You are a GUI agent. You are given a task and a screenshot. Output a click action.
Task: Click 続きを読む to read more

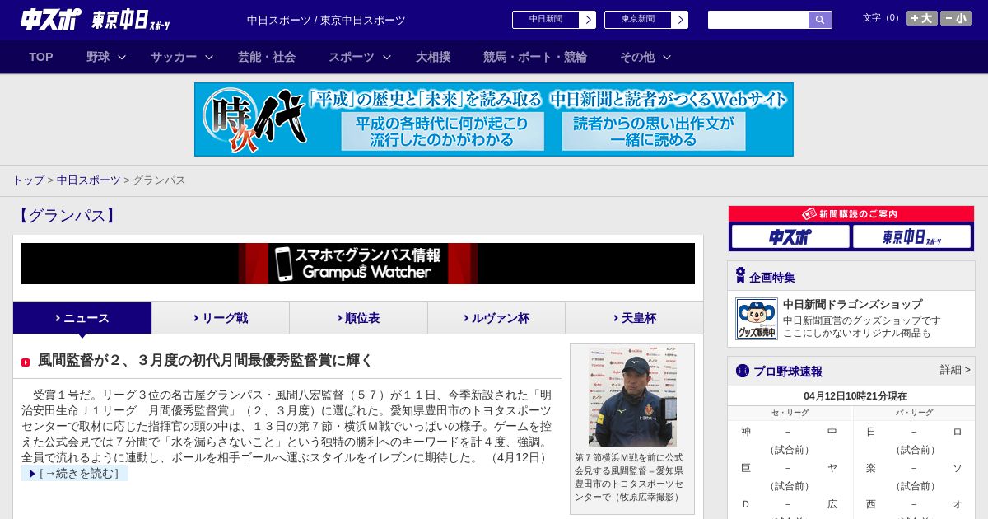[75, 474]
